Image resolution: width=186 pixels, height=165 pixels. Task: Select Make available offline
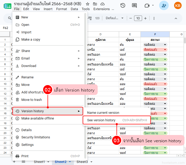coord(48,118)
